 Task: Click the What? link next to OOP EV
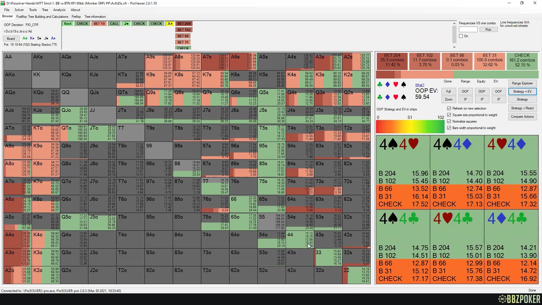tap(420, 85)
